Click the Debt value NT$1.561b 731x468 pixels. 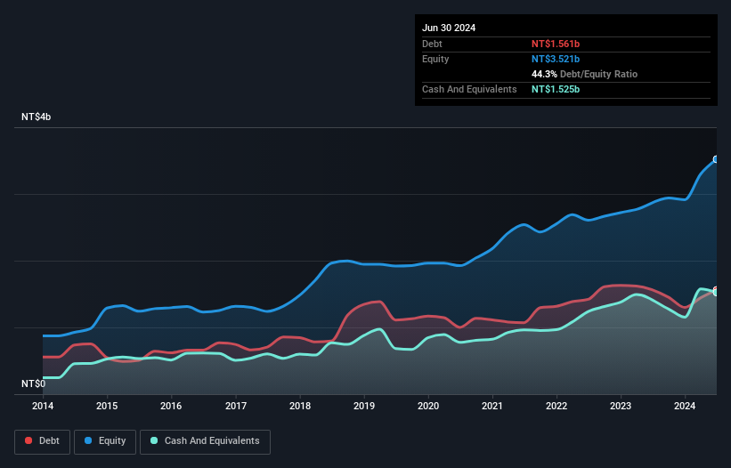click(556, 44)
